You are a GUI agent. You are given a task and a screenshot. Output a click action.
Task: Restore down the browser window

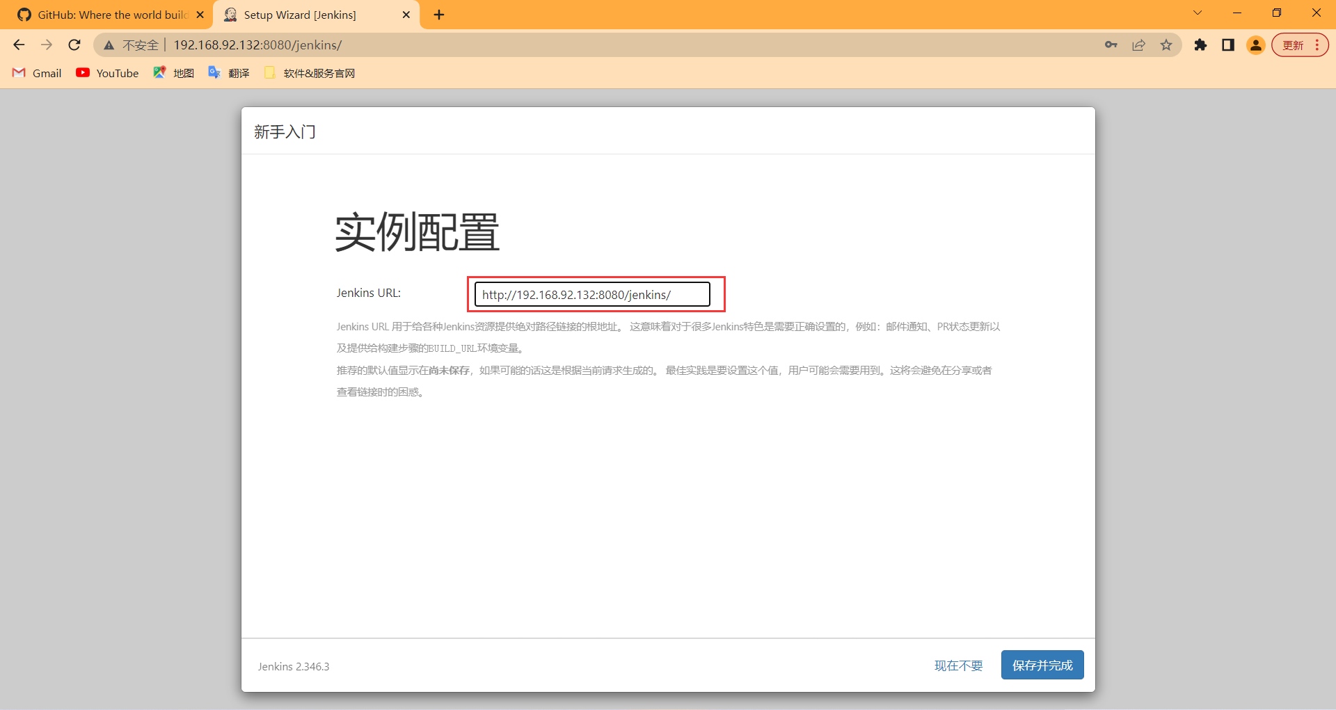(1277, 13)
